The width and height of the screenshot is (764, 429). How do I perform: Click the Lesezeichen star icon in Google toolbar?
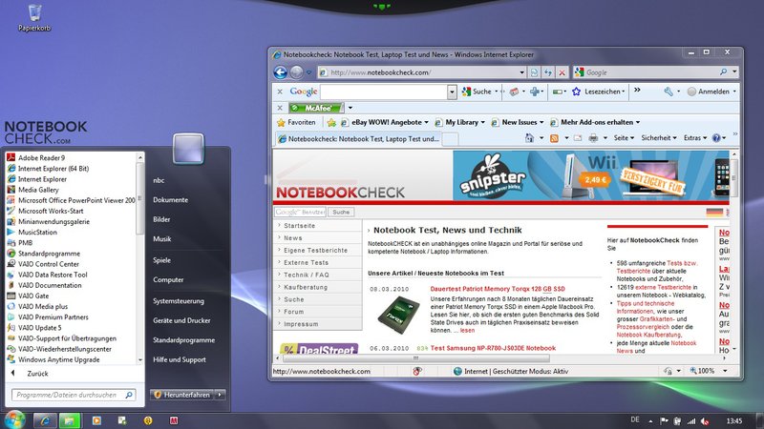pyautogui.click(x=577, y=92)
